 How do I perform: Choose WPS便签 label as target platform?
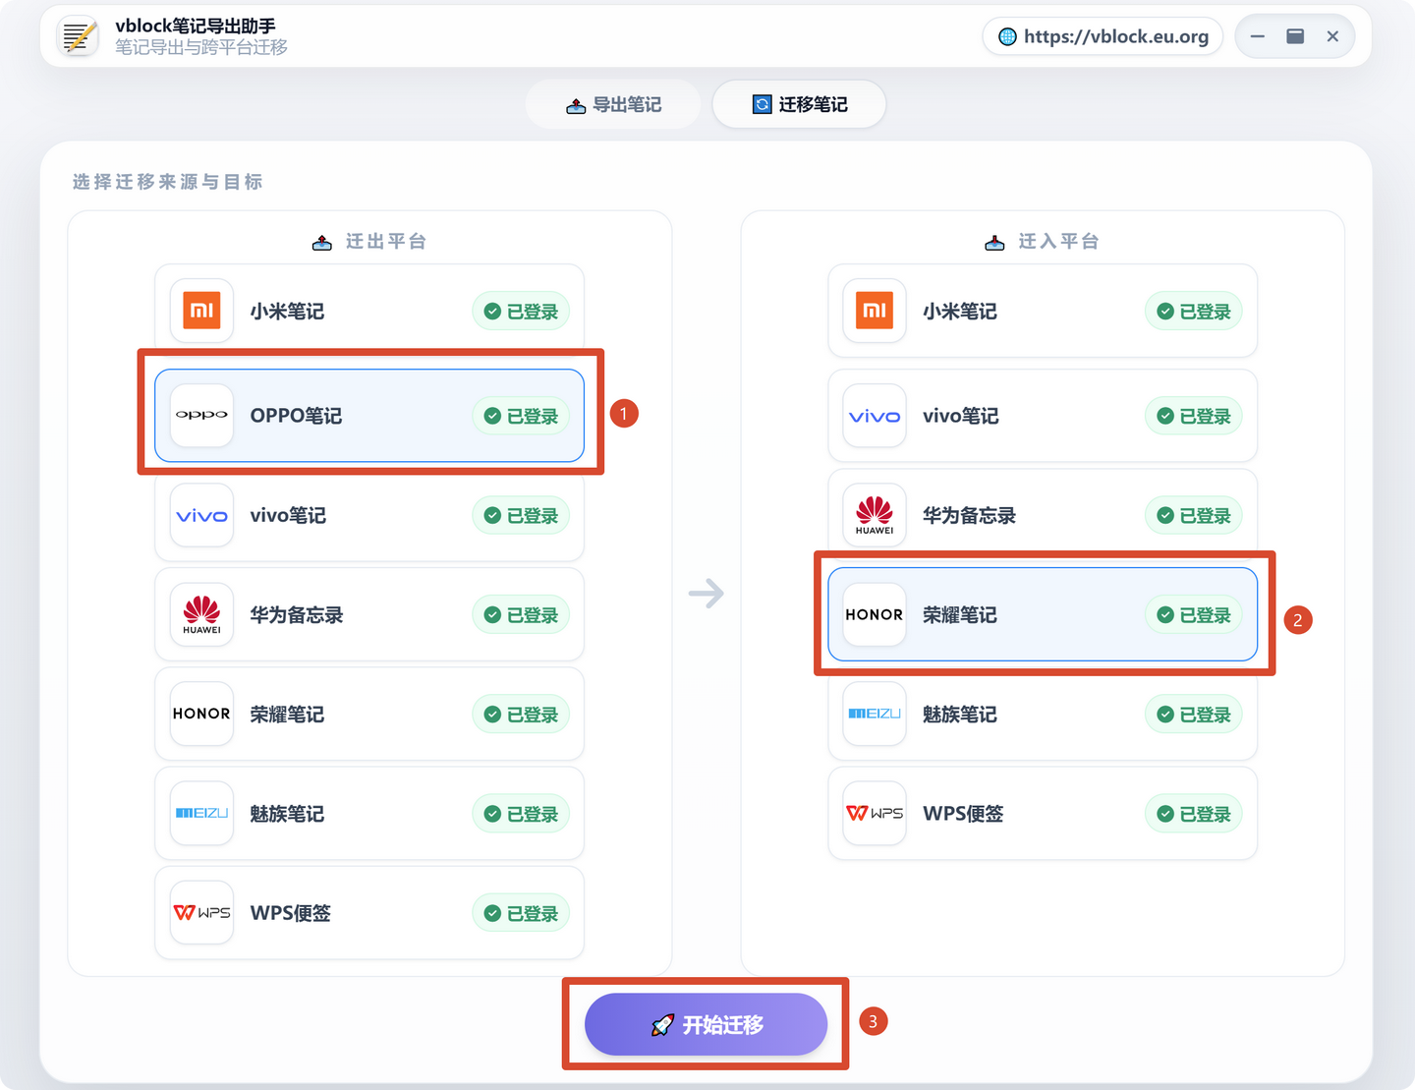tap(964, 814)
